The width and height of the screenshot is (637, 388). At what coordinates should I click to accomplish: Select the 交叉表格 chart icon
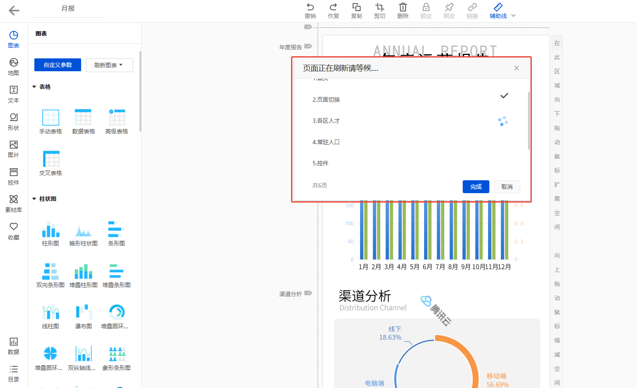coord(51,159)
